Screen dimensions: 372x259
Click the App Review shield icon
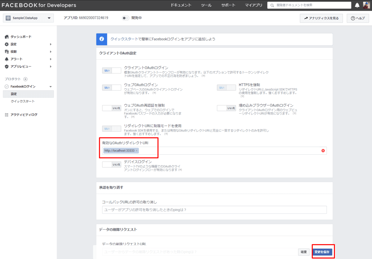point(7,66)
